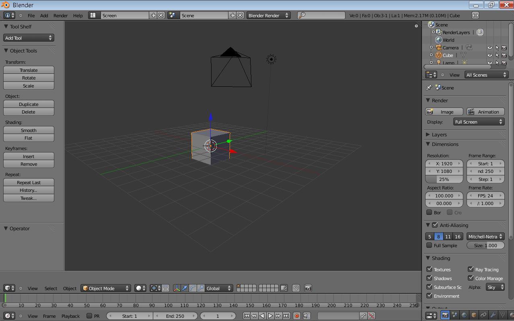Click the Animation render button
Screen dimensions: 514x321
coord(485,112)
